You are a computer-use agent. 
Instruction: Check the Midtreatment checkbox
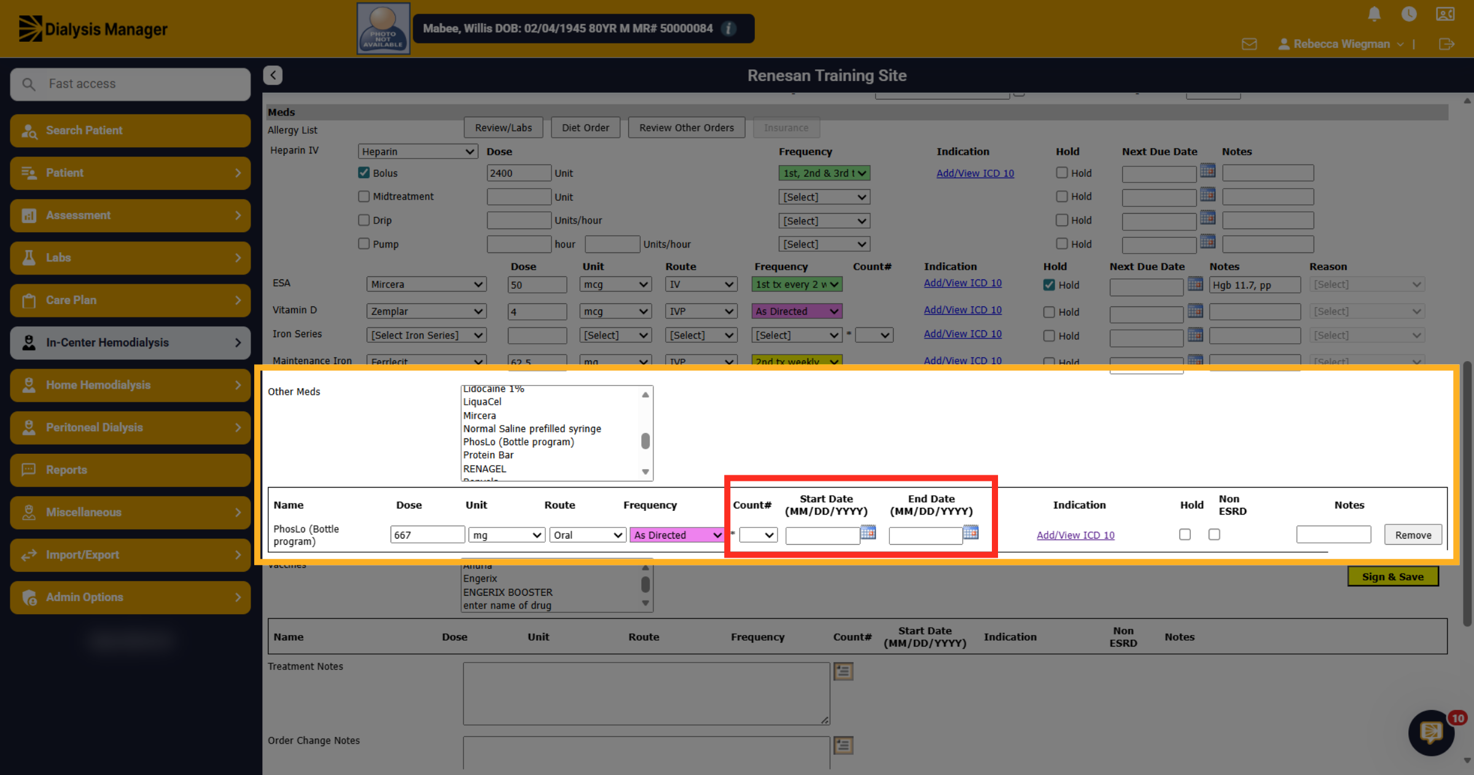click(364, 197)
